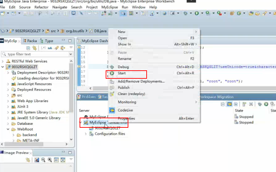Click org.bs.utils in the breadcrumb
This screenshot has height=172, width=276.
click(75, 31)
